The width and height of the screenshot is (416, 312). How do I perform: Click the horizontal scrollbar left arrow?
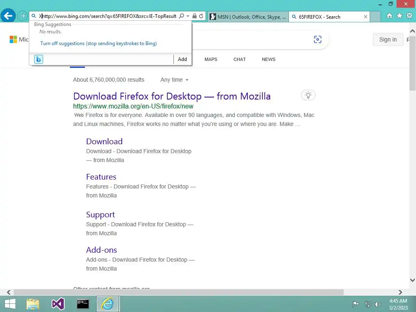pos(9,292)
